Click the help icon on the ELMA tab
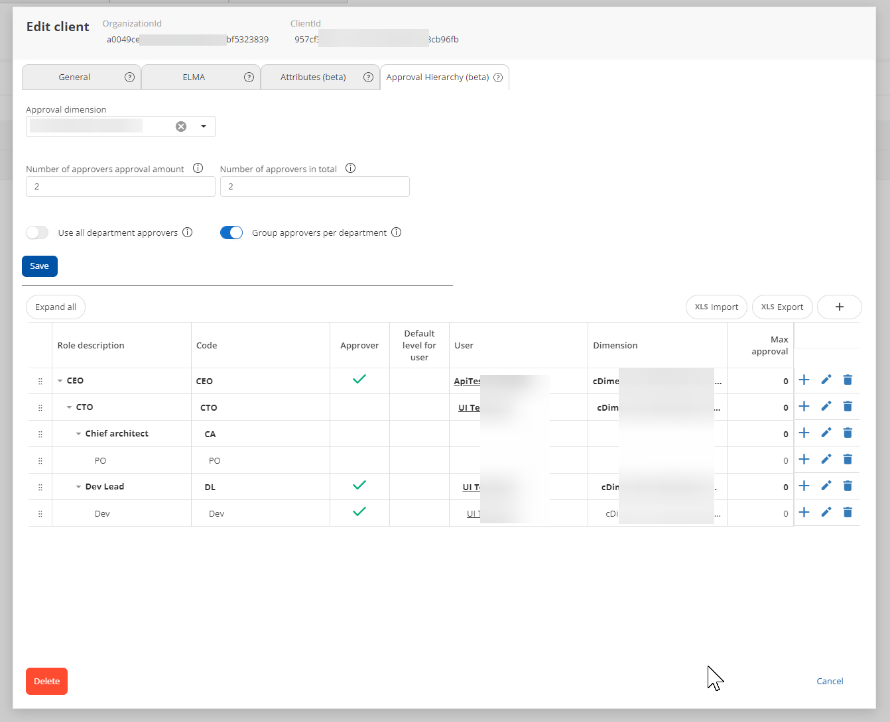 point(249,77)
